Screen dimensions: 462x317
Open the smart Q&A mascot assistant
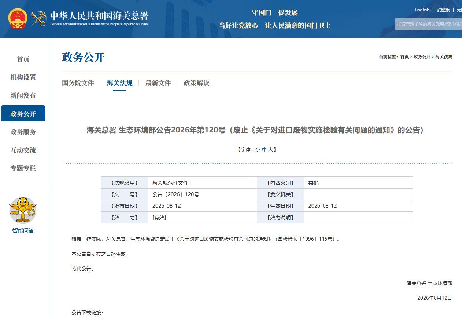23,210
